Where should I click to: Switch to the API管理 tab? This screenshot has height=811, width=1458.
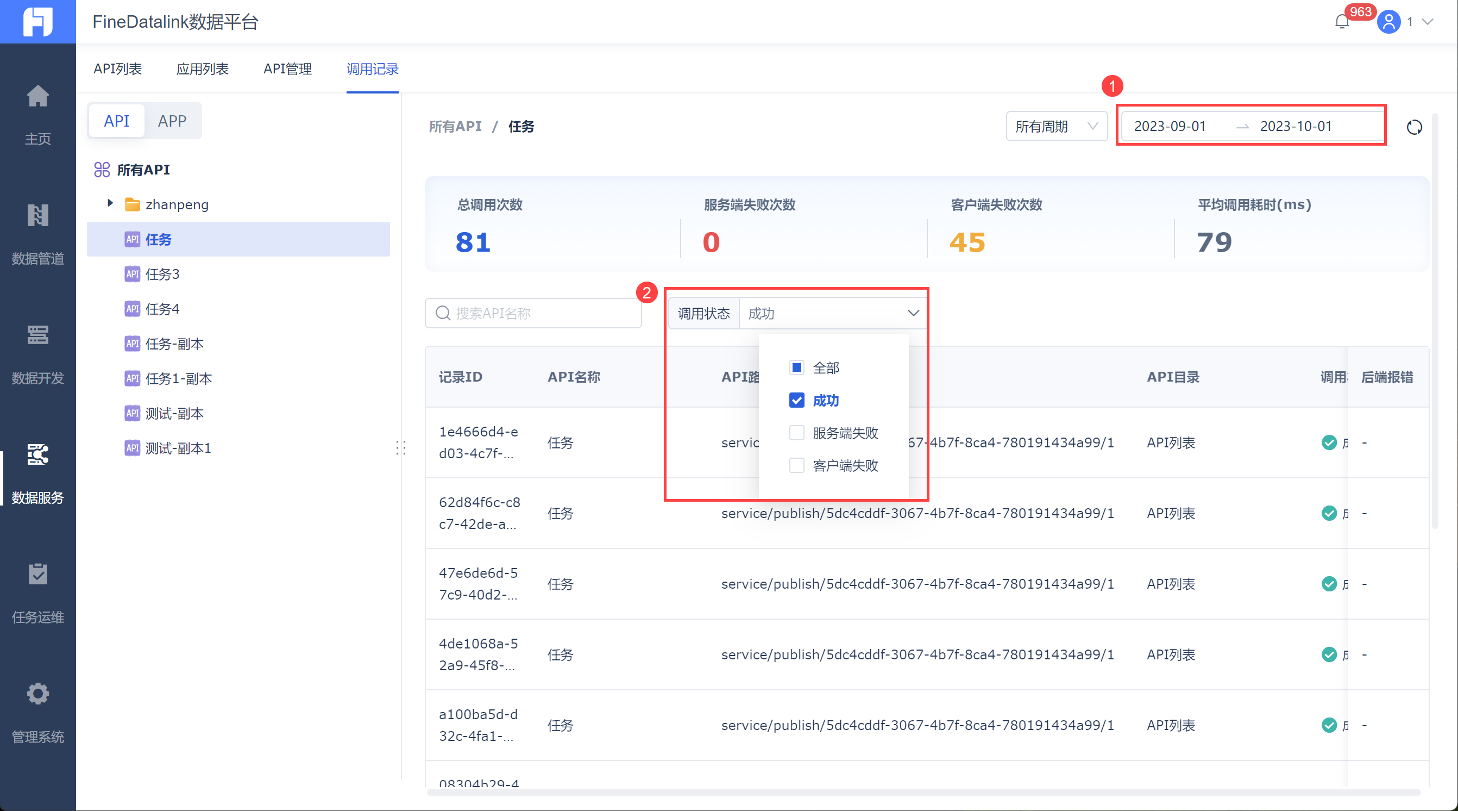(x=287, y=69)
